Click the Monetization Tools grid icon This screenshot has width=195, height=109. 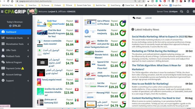[x=3, y=44]
